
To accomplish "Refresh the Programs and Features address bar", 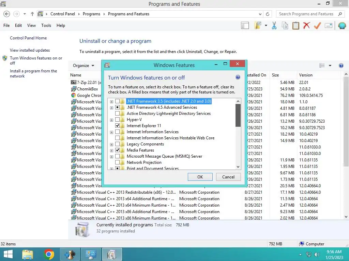I will click(268, 14).
